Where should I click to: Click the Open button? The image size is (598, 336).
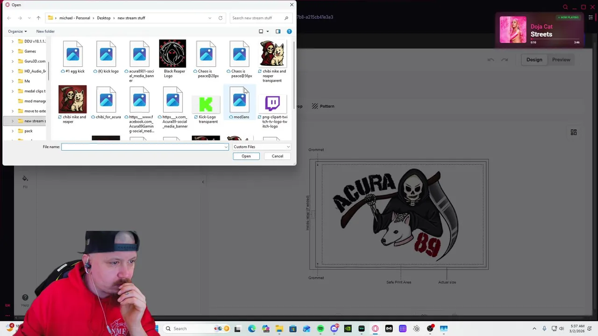[246, 156]
